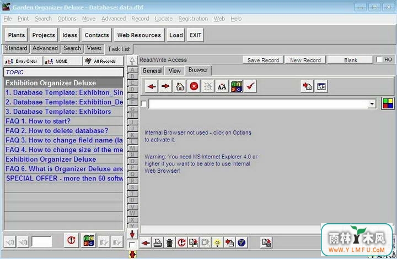This screenshot has height=259, width=397.
Task: Click the red double arrow icon at bottom
Action: click(x=132, y=254)
